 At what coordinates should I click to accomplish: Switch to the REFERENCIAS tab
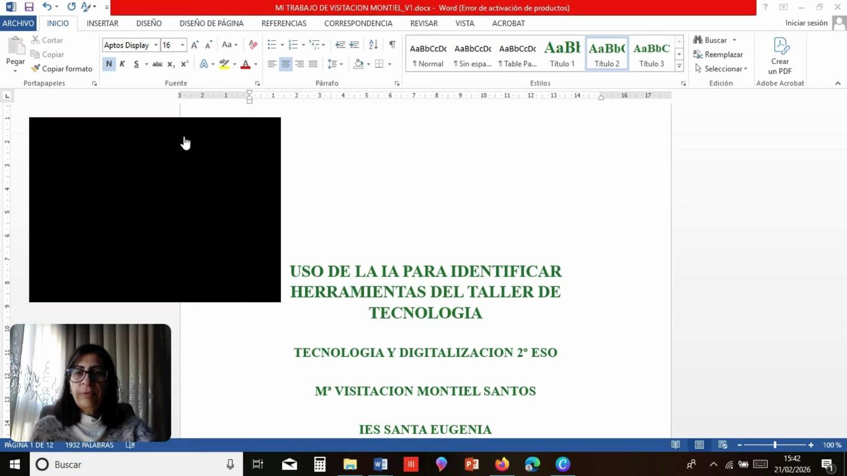(x=283, y=23)
